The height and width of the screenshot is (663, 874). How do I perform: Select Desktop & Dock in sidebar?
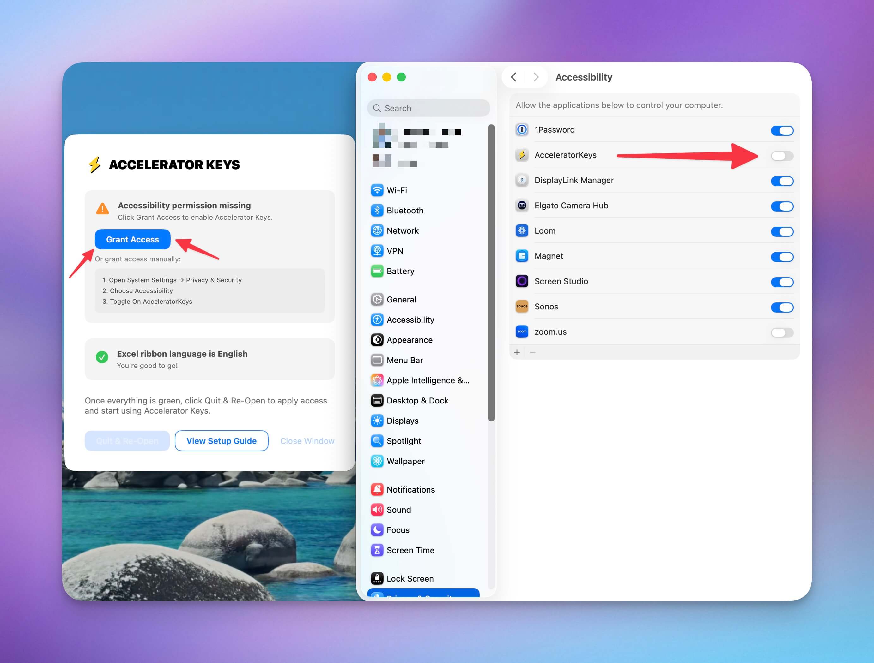[417, 400]
